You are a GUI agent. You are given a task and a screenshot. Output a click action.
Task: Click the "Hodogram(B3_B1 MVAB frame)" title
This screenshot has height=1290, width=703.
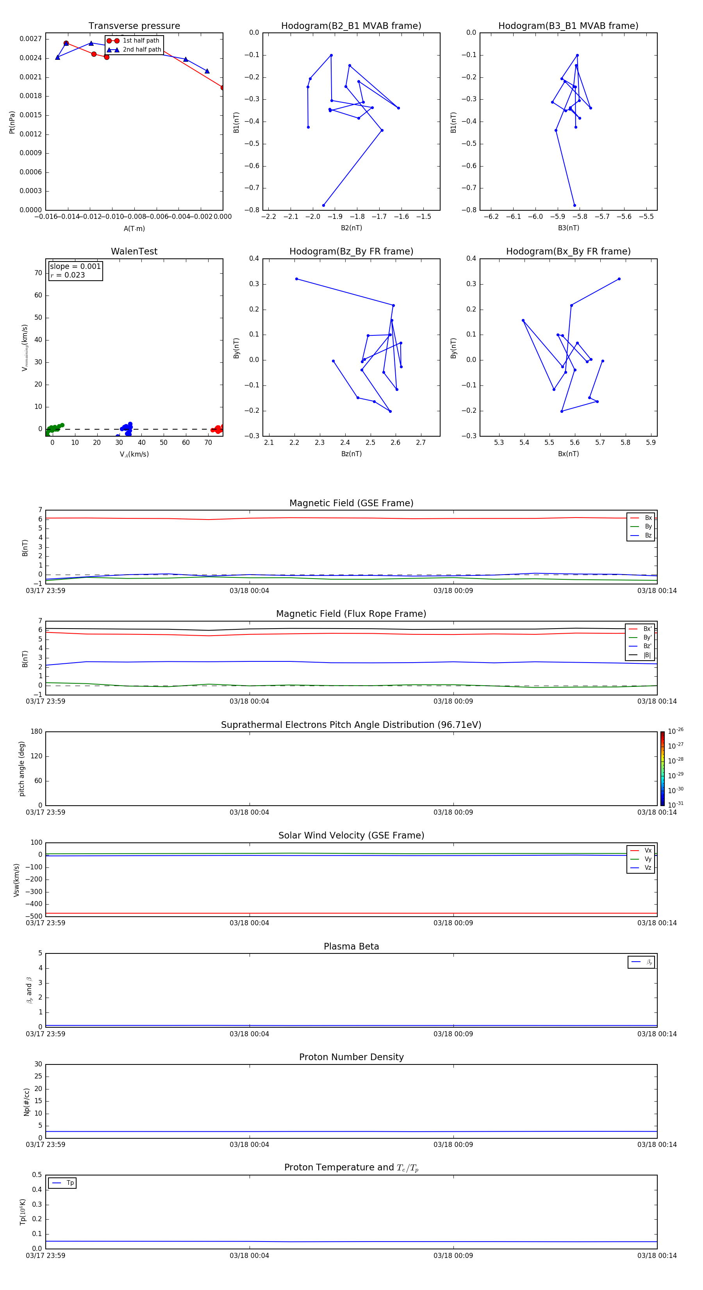tap(568, 26)
